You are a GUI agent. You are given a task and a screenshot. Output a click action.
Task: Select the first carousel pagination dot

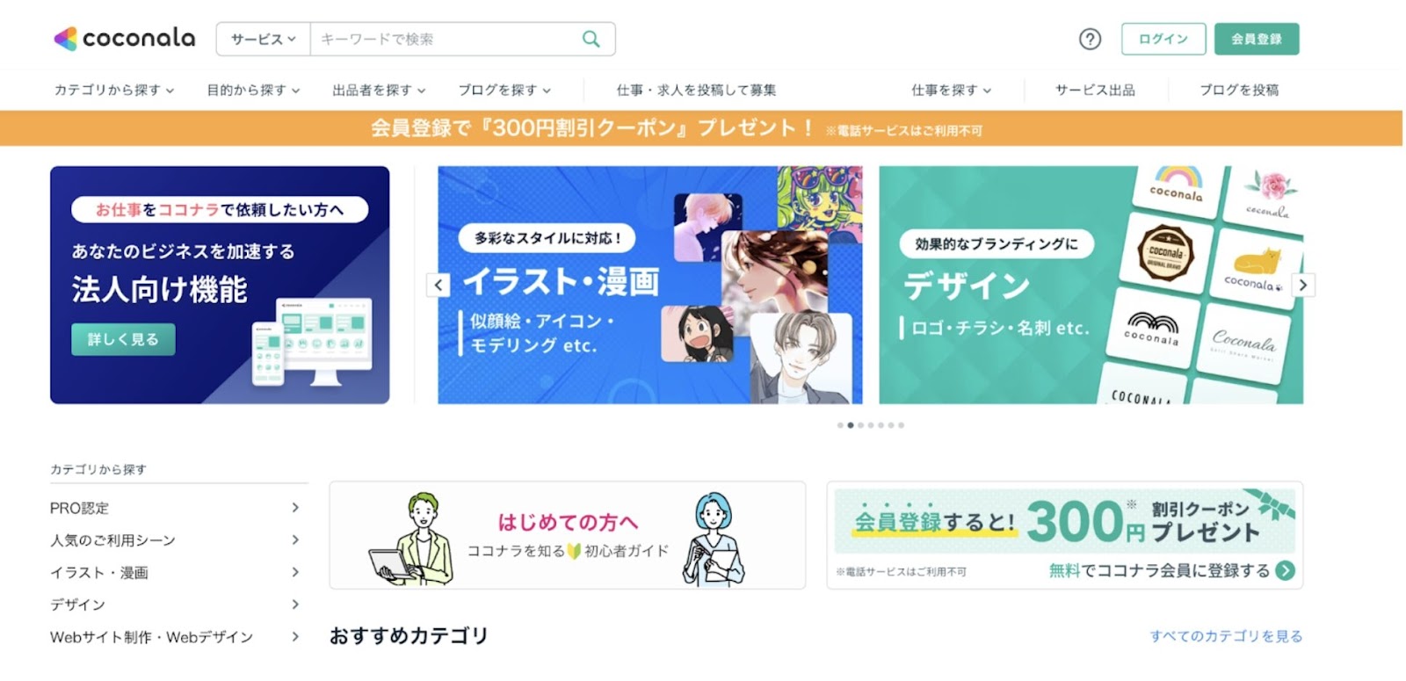[840, 425]
